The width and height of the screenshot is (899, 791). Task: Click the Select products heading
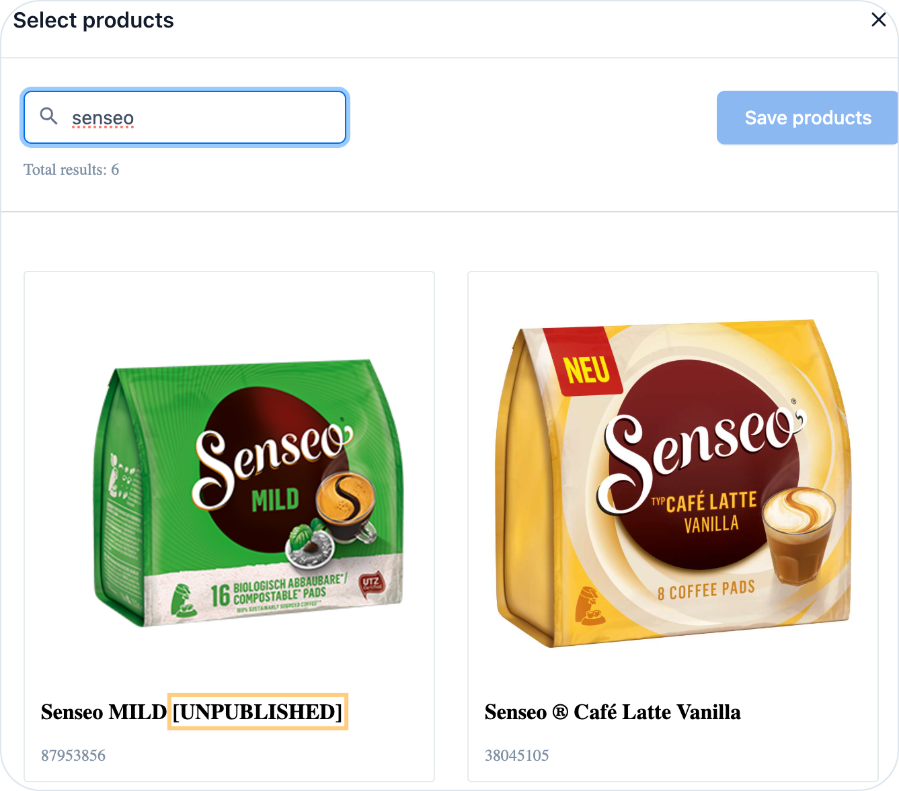point(93,20)
